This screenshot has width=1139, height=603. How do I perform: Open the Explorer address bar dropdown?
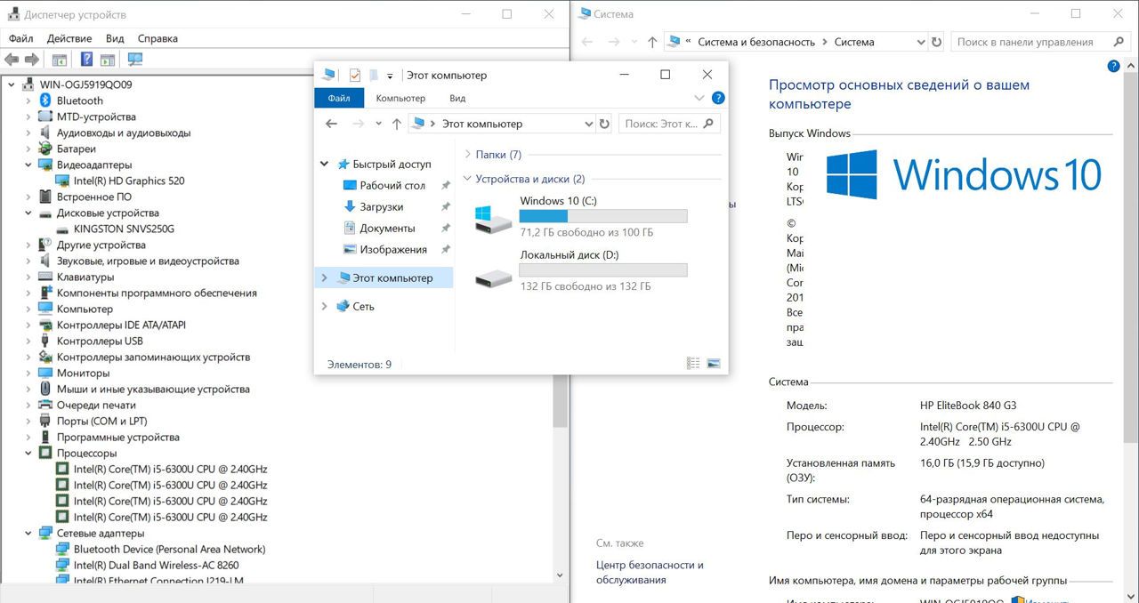(x=588, y=124)
